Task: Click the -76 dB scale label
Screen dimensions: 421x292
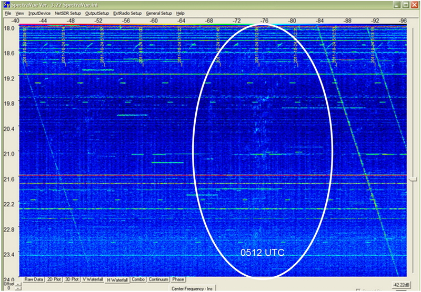Action: pyautogui.click(x=265, y=20)
